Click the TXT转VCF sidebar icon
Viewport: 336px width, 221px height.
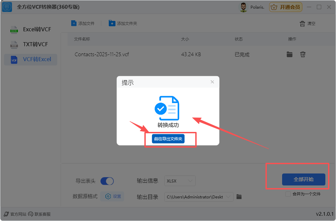[x=14, y=44]
